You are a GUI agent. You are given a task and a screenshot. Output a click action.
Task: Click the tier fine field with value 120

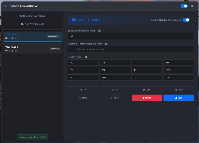click(x=179, y=70)
